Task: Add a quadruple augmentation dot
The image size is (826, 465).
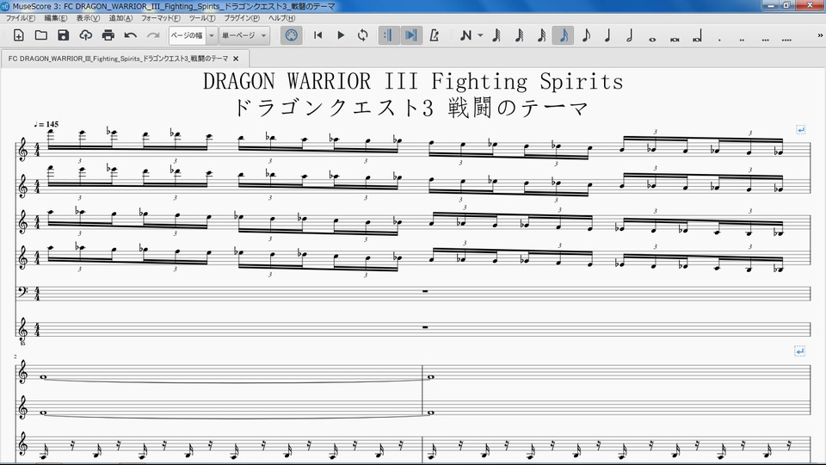Action: (786, 39)
